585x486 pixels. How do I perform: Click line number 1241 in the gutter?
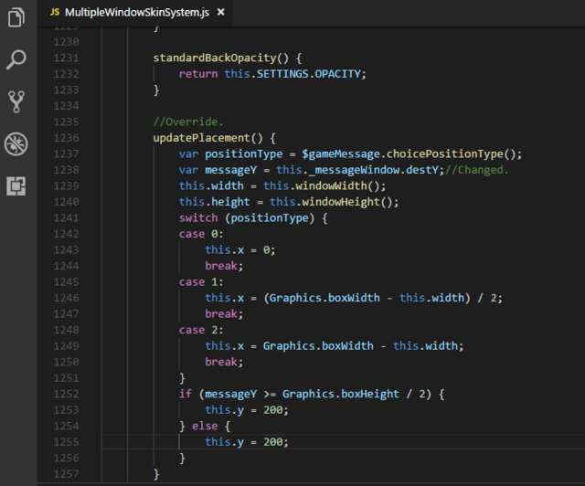point(66,218)
